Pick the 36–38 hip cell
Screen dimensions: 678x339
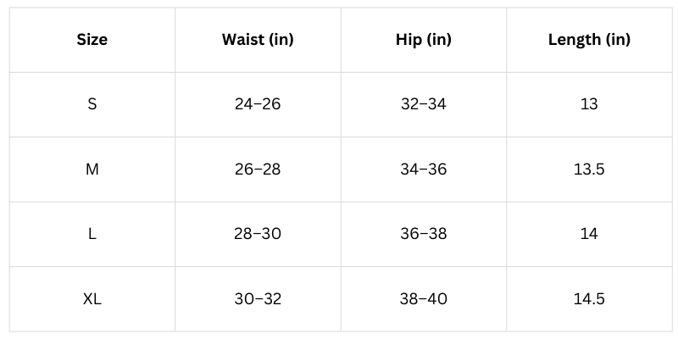423,234
